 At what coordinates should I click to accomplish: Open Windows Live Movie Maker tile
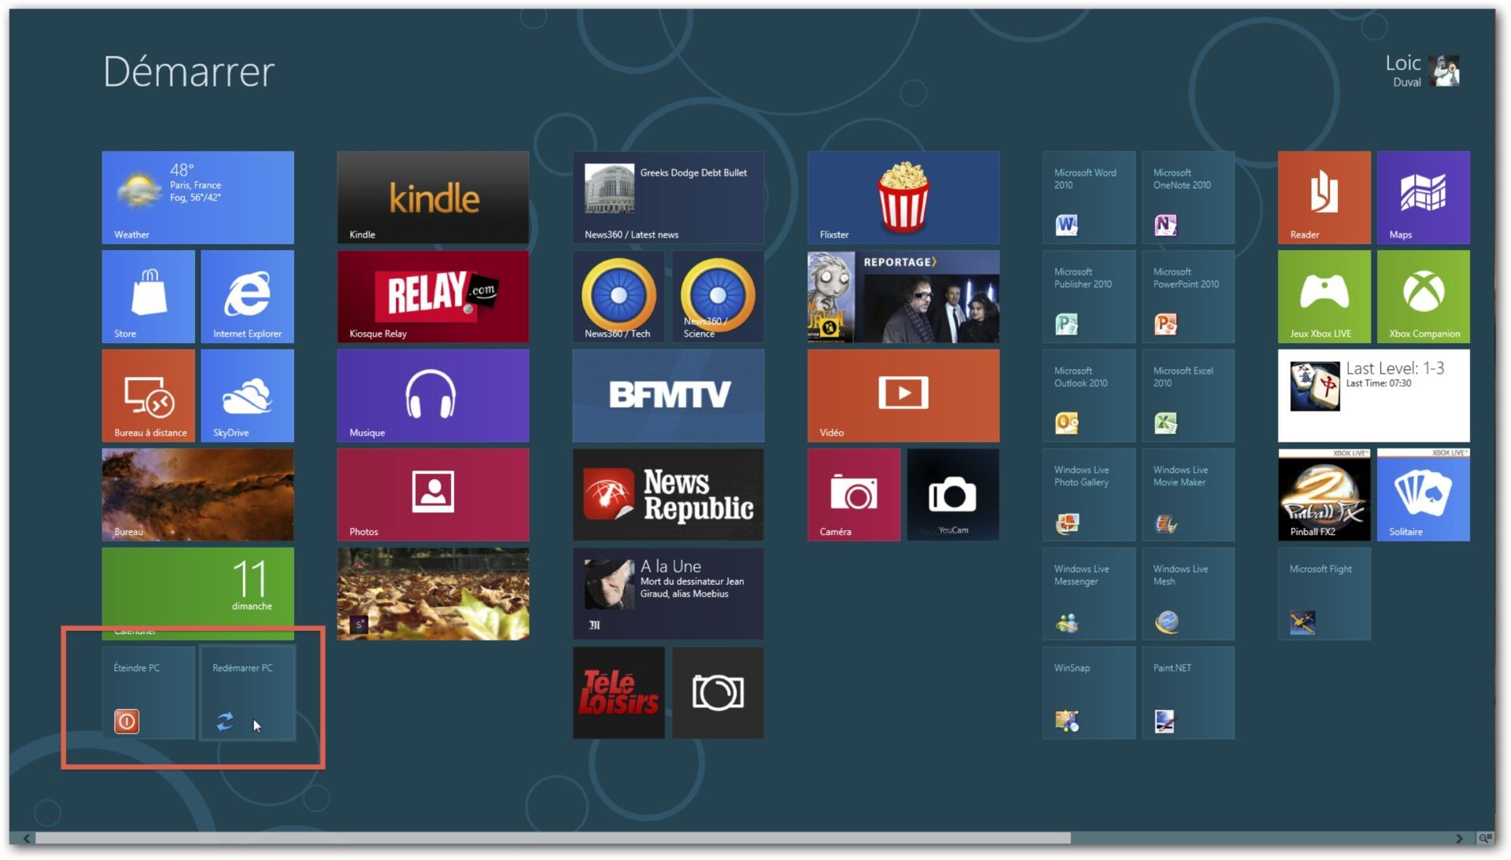click(x=1188, y=495)
